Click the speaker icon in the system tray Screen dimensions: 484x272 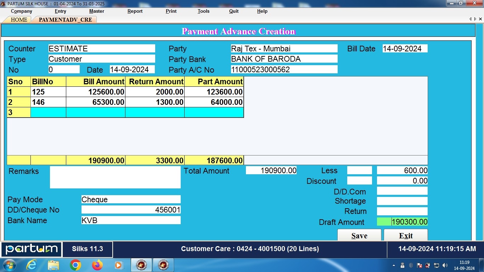tap(444, 265)
